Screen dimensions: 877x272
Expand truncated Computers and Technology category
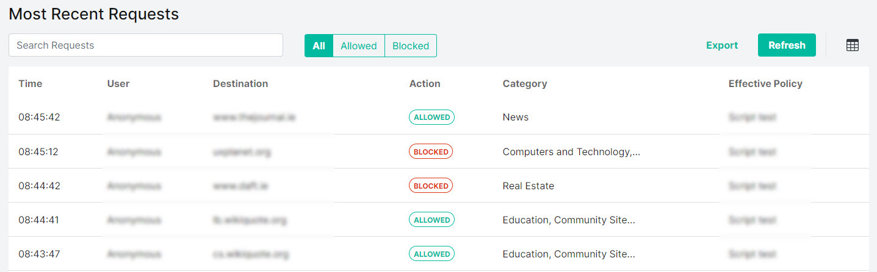tap(571, 152)
